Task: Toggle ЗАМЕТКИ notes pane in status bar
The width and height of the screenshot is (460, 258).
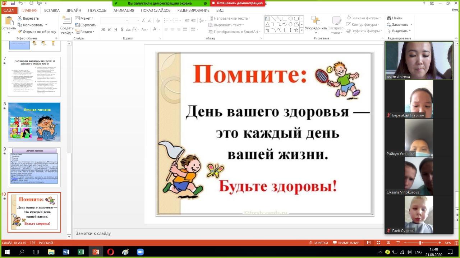Action: click(318, 243)
